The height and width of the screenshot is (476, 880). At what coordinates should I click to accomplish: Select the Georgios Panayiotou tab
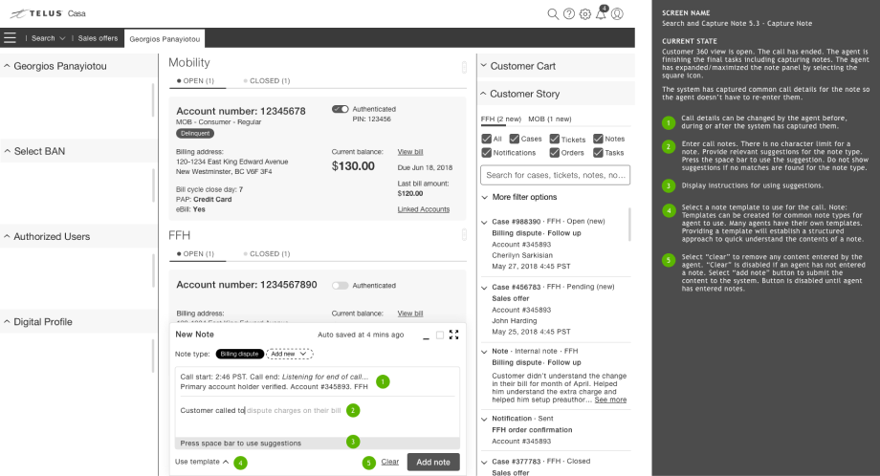pyautogui.click(x=165, y=38)
